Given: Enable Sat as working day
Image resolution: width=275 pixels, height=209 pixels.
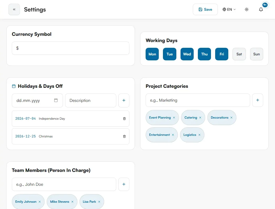Looking at the screenshot, I should 239,54.
